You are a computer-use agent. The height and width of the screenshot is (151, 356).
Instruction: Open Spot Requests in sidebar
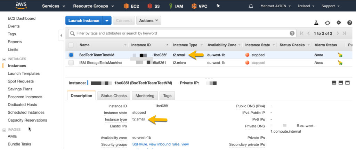click(x=21, y=81)
